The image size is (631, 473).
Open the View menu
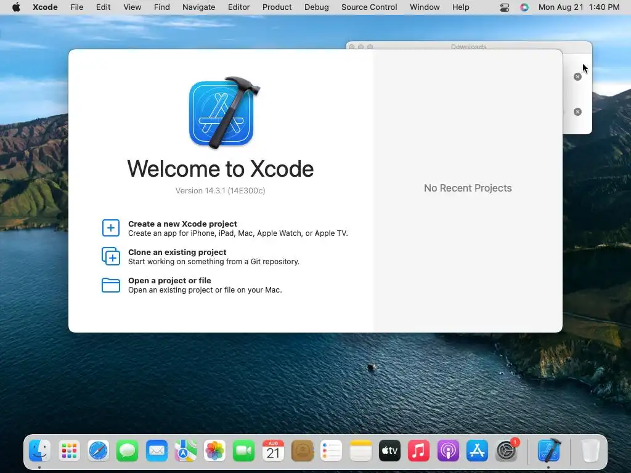pyautogui.click(x=132, y=7)
